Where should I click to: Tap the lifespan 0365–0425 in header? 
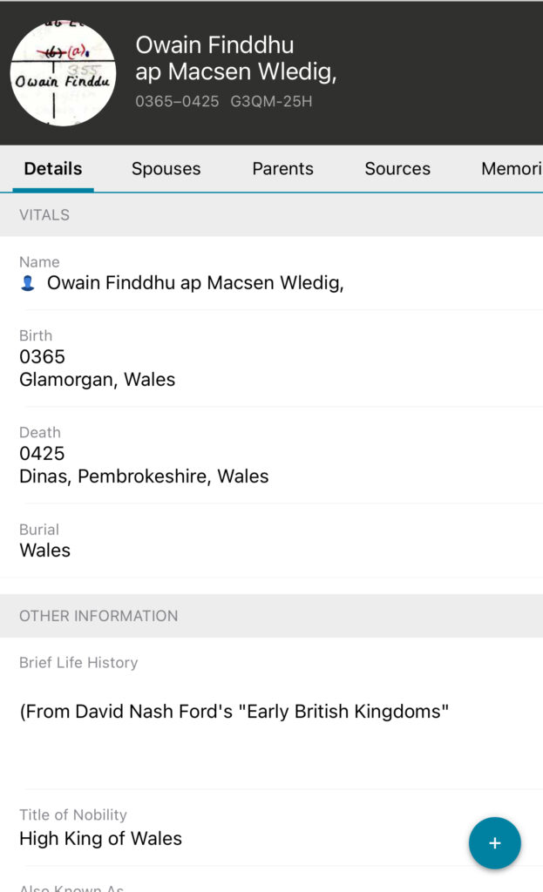(177, 102)
